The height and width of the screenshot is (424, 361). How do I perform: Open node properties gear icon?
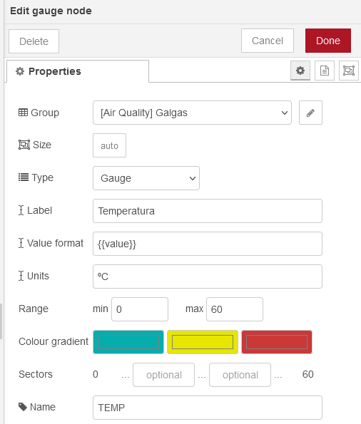pos(300,71)
